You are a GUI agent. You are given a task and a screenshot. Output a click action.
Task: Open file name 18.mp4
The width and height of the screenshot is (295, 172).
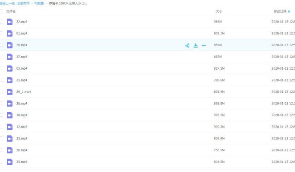[x=22, y=115]
